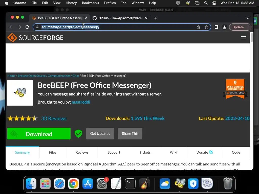Open TextEdit from the Dock
The height and width of the screenshot is (194, 259).
tap(116, 184)
